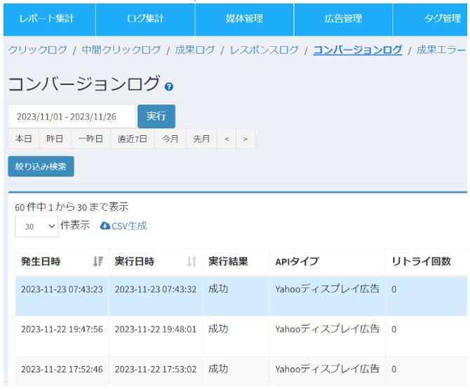Switch to the クリックログ tab link
470x390 pixels.
(38, 50)
